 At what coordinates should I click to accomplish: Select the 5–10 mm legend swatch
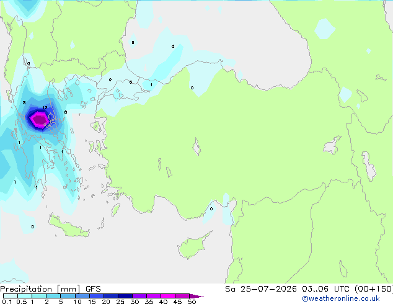68,296
